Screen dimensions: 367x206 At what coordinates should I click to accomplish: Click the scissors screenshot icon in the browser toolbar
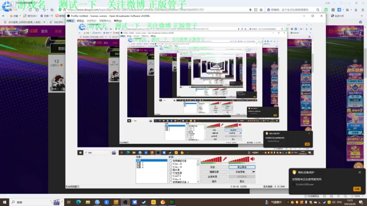[348, 10]
